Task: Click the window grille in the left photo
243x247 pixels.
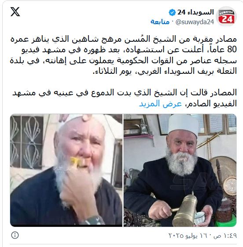Action: [x=26, y=141]
